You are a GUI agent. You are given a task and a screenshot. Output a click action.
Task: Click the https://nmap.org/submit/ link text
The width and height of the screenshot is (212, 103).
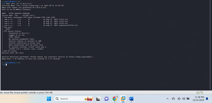[81, 57]
